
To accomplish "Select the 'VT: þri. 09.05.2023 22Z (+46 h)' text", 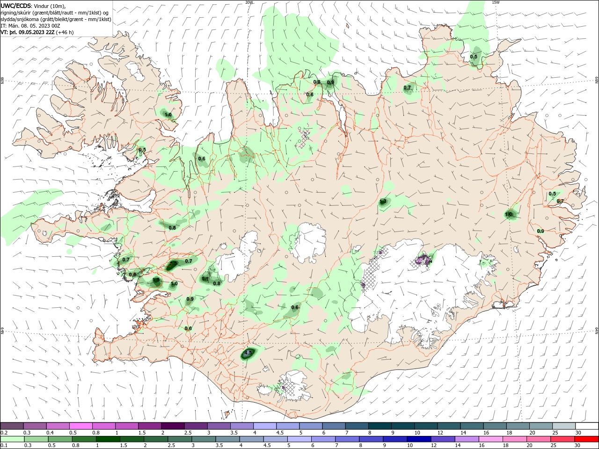I will tap(37, 32).
